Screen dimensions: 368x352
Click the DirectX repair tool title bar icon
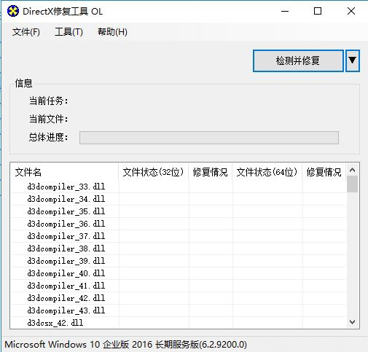click(x=13, y=11)
